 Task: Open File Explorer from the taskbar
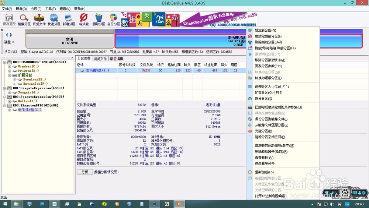pos(16,204)
